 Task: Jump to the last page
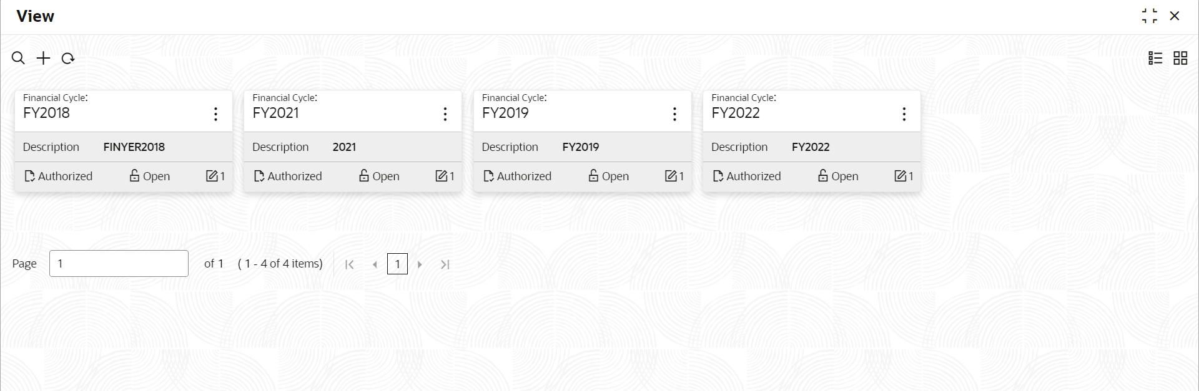click(x=445, y=264)
